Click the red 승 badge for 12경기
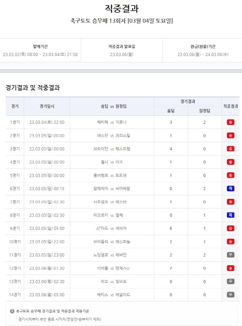Viewport: 242px width, 326px height. click(x=230, y=268)
